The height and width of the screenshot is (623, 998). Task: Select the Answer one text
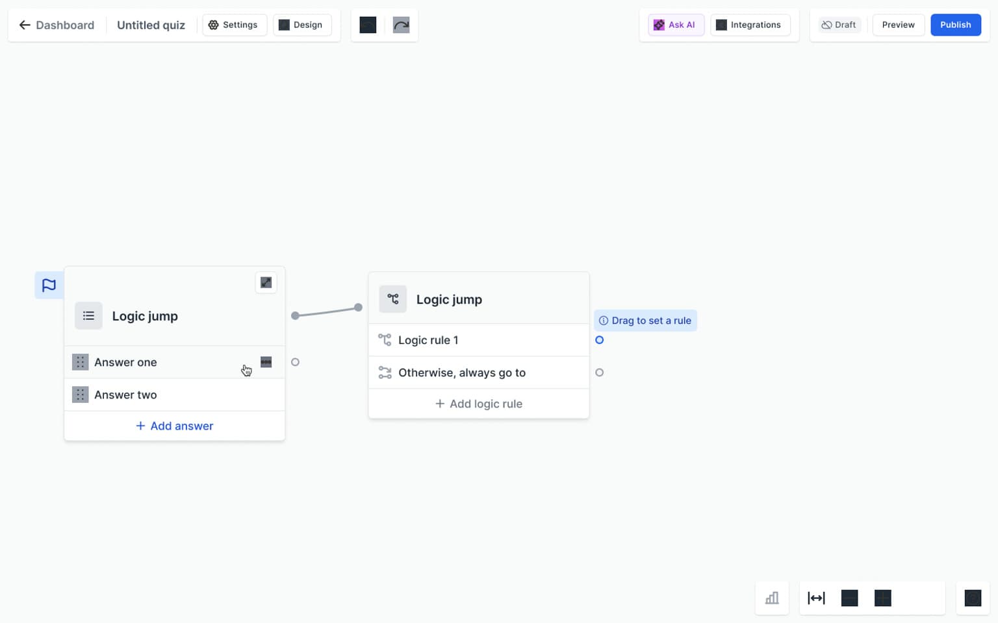click(125, 362)
